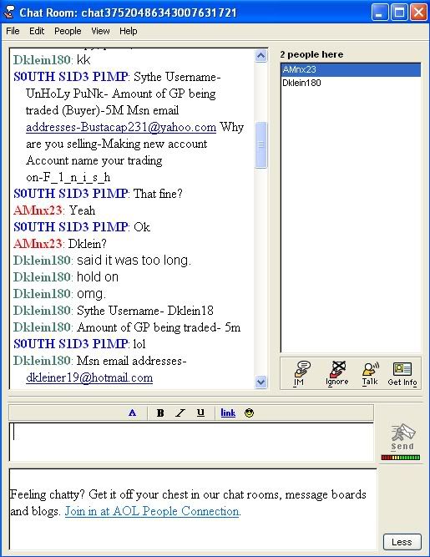This screenshot has width=430, height=557.
Task: Open the font color A tool
Action: [132, 413]
